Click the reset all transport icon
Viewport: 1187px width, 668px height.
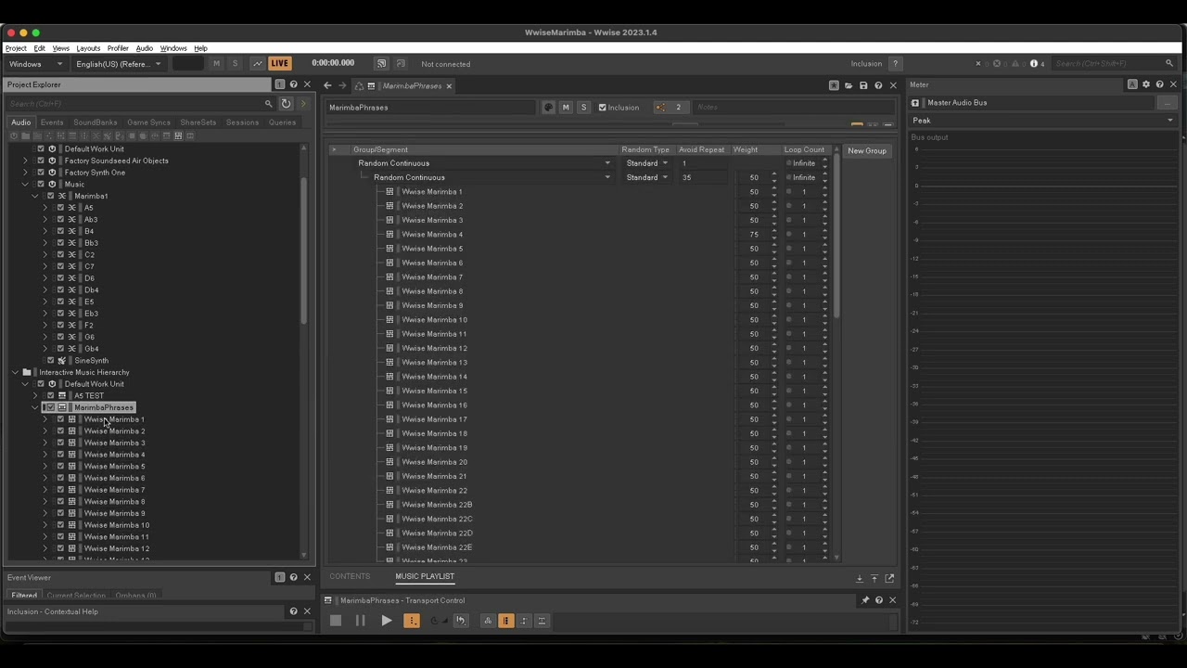pyautogui.click(x=461, y=621)
